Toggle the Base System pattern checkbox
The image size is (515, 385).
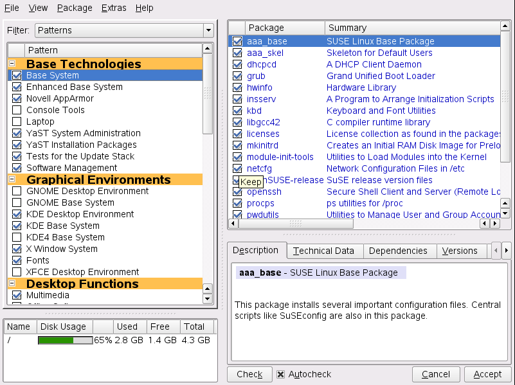tap(17, 75)
